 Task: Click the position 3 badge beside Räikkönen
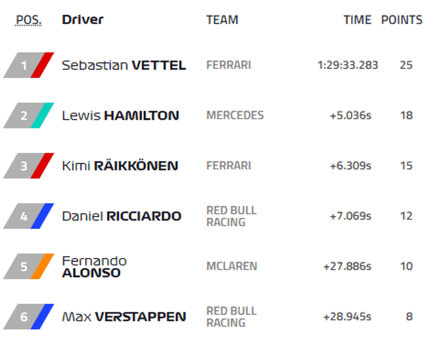click(24, 166)
